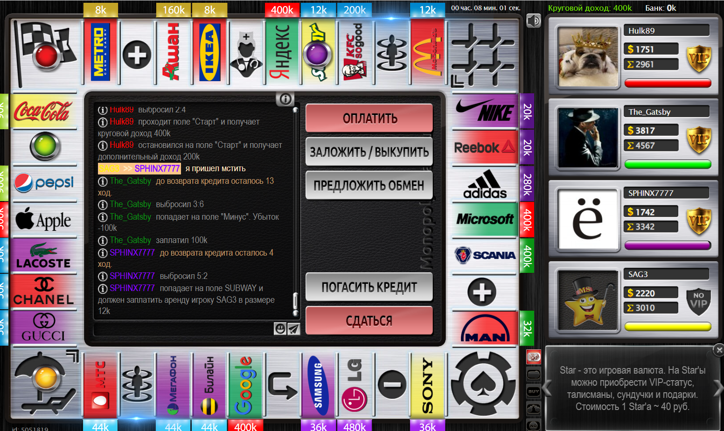Click SAG3's NO VIP shield badge
The height and width of the screenshot is (431, 724).
(699, 302)
